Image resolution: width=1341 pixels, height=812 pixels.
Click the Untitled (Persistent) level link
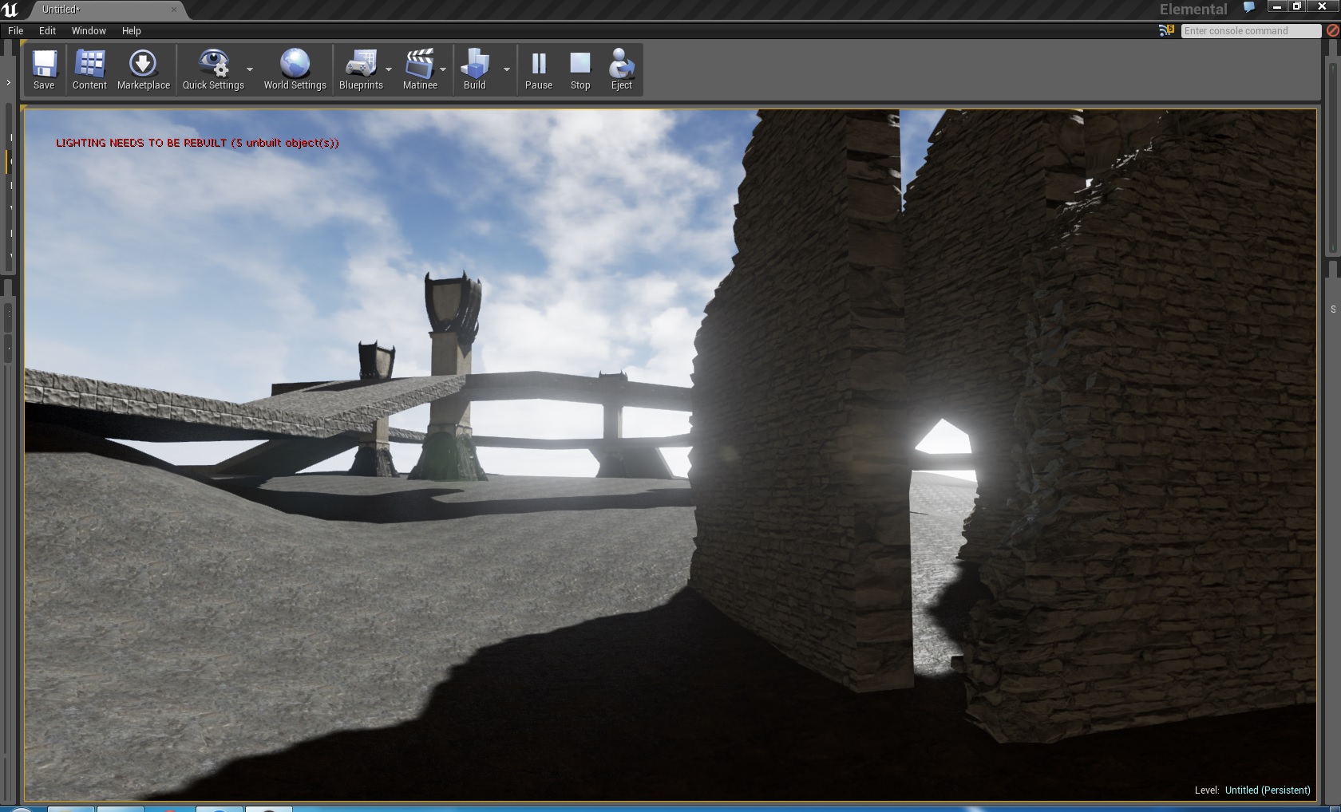1268,790
